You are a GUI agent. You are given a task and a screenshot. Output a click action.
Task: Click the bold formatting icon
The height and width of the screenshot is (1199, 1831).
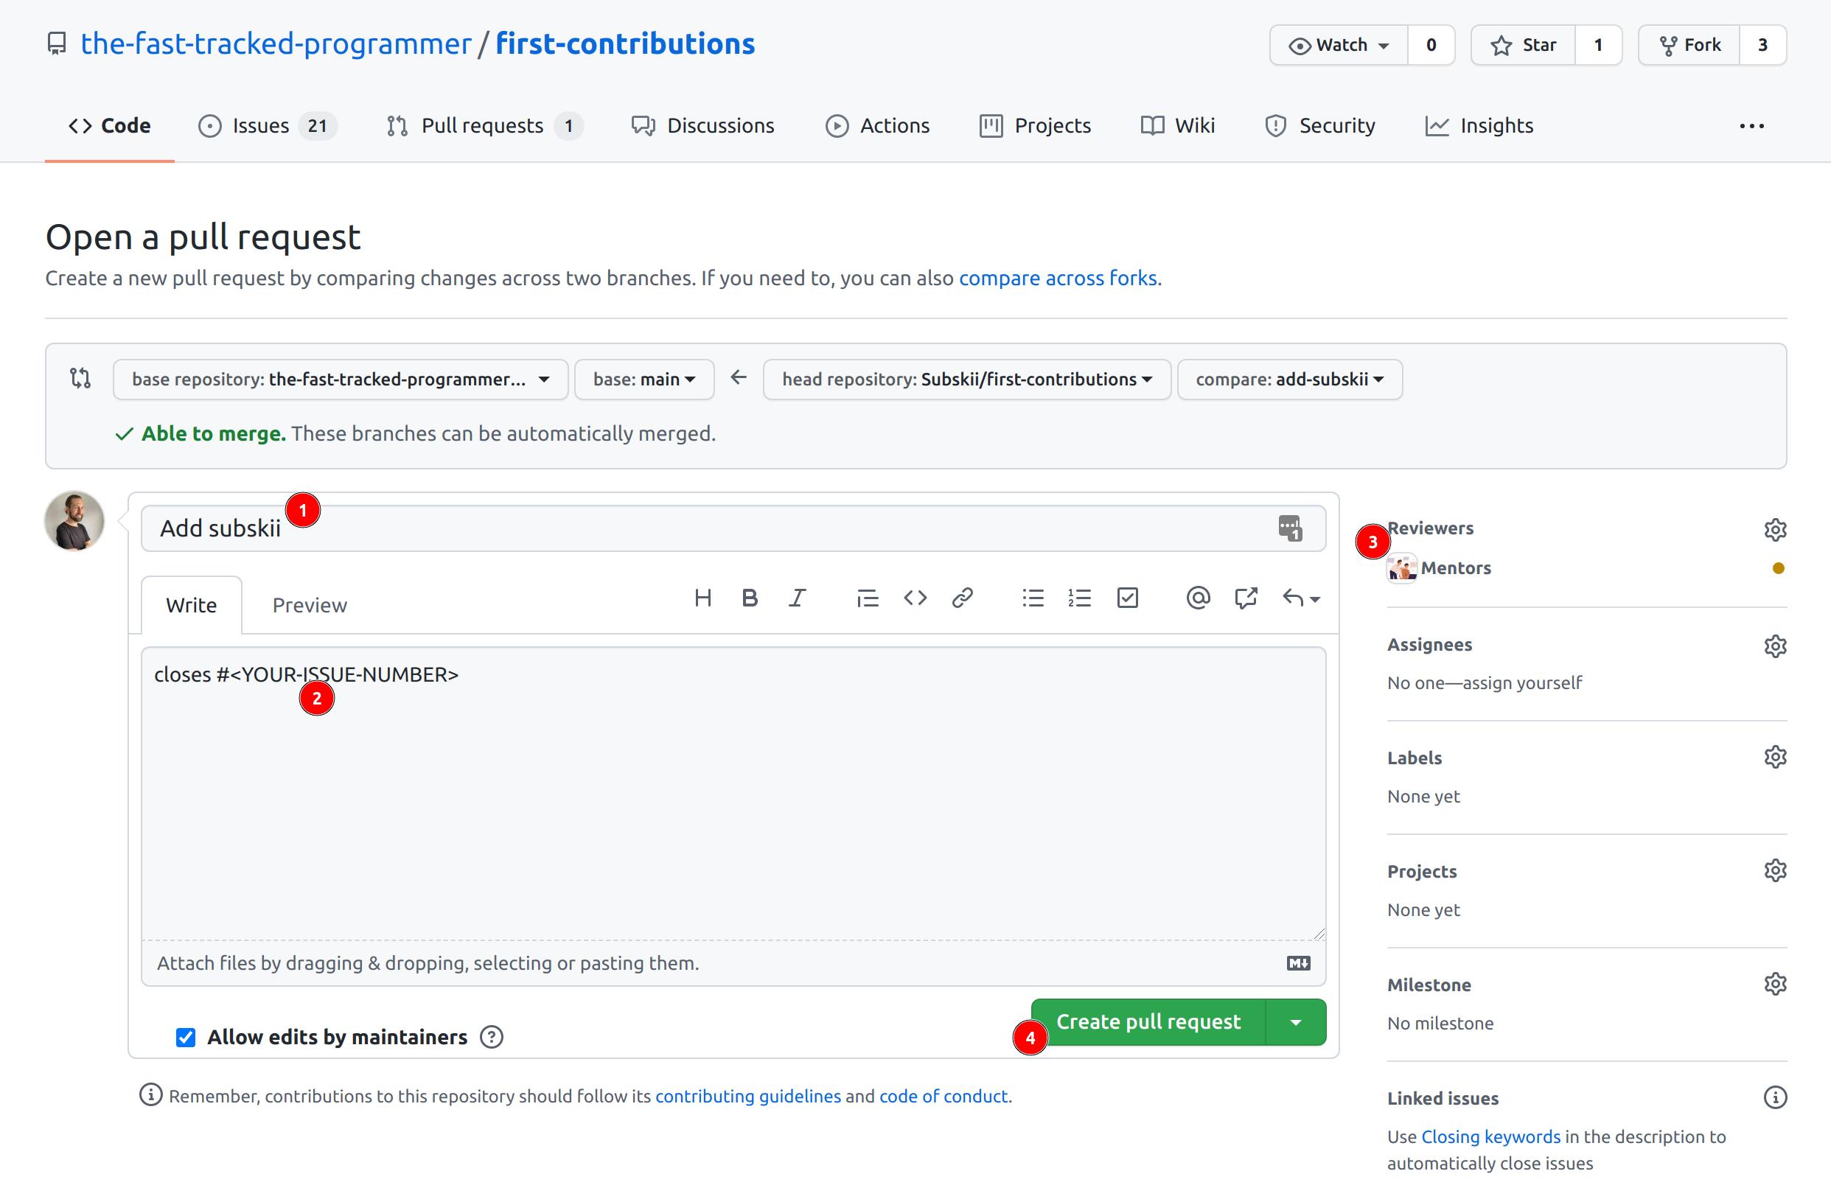click(x=750, y=598)
